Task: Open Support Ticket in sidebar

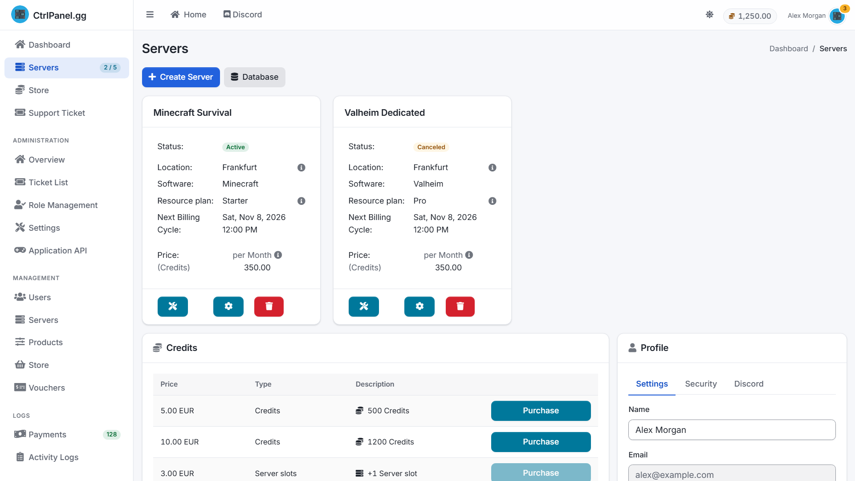Action: (67, 113)
